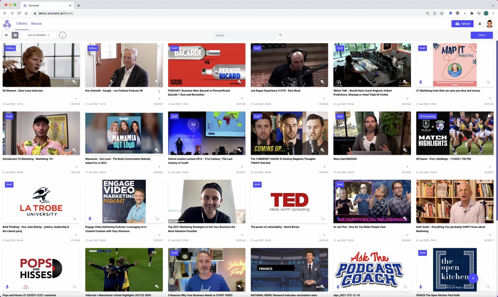The height and width of the screenshot is (297, 498).
Task: Click the search magnifier icon
Action: (281, 35)
